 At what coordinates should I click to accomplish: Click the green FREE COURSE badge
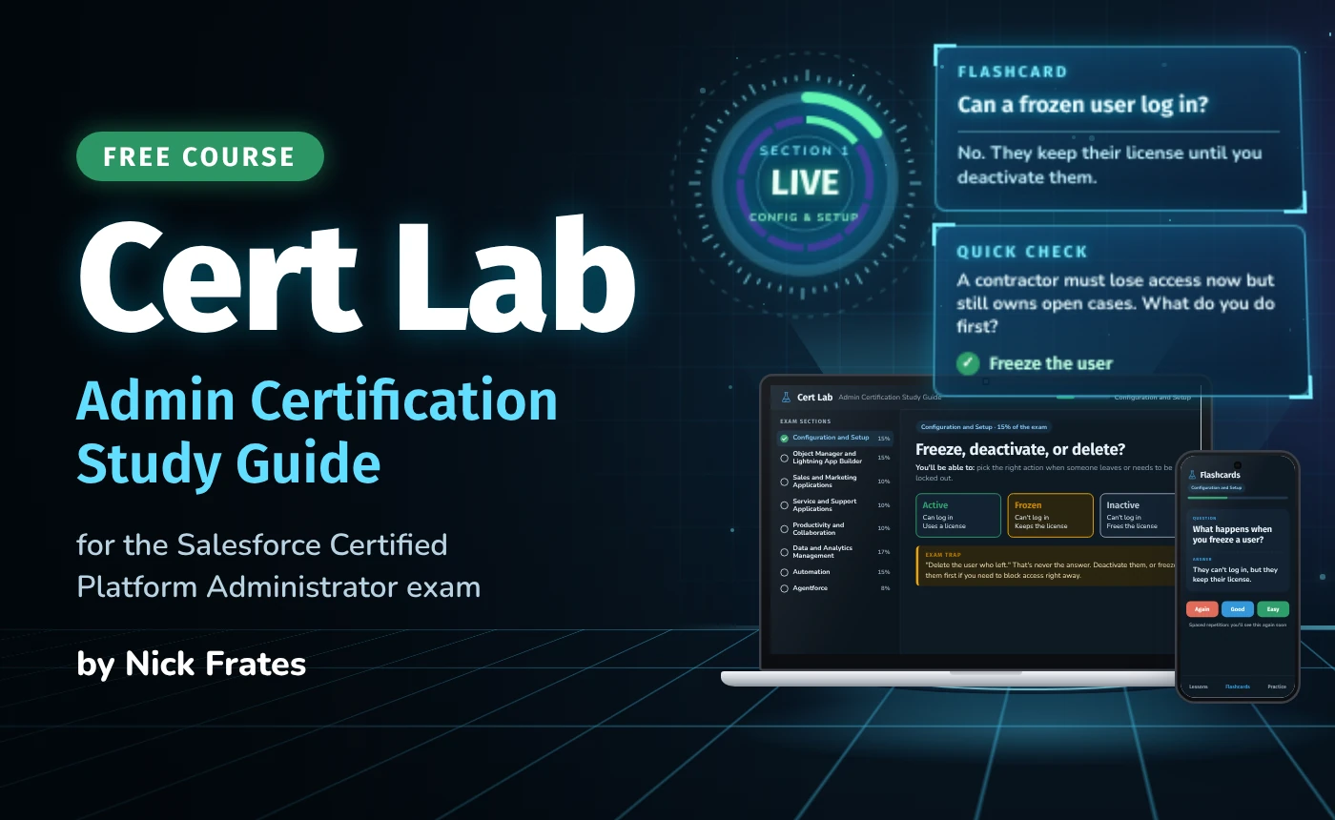199,156
